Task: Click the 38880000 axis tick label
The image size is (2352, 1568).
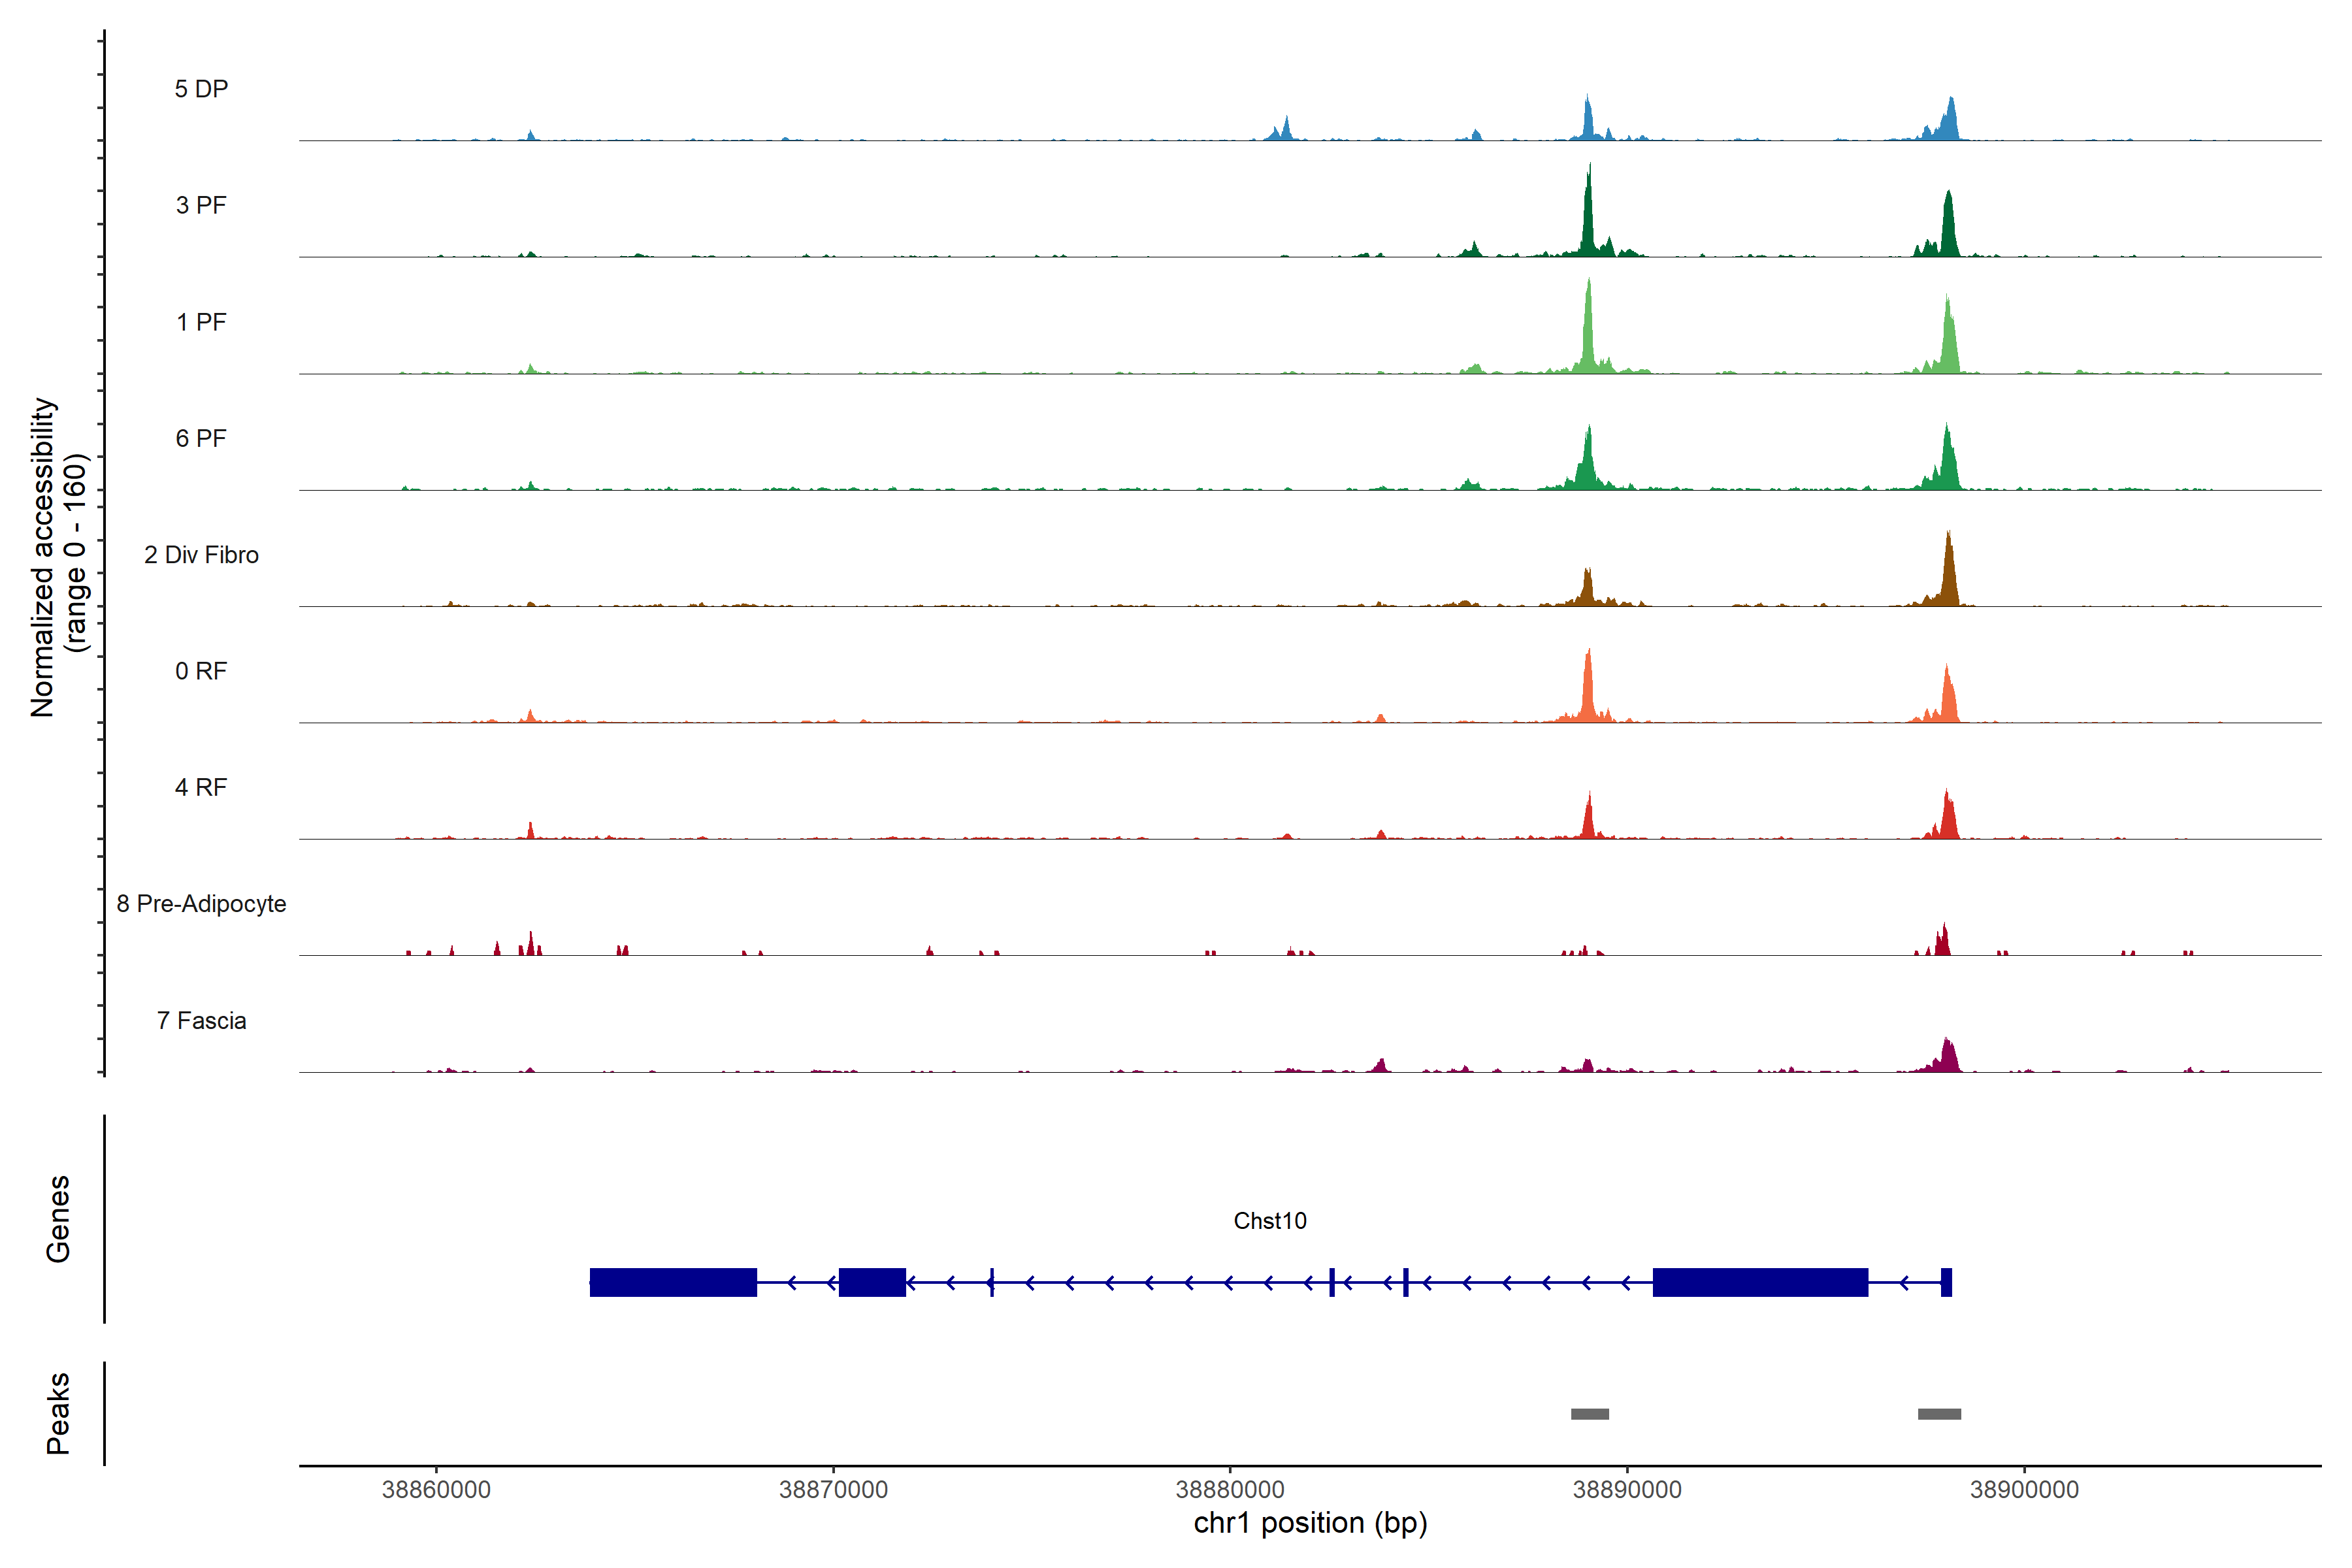Action: click(x=1230, y=1489)
